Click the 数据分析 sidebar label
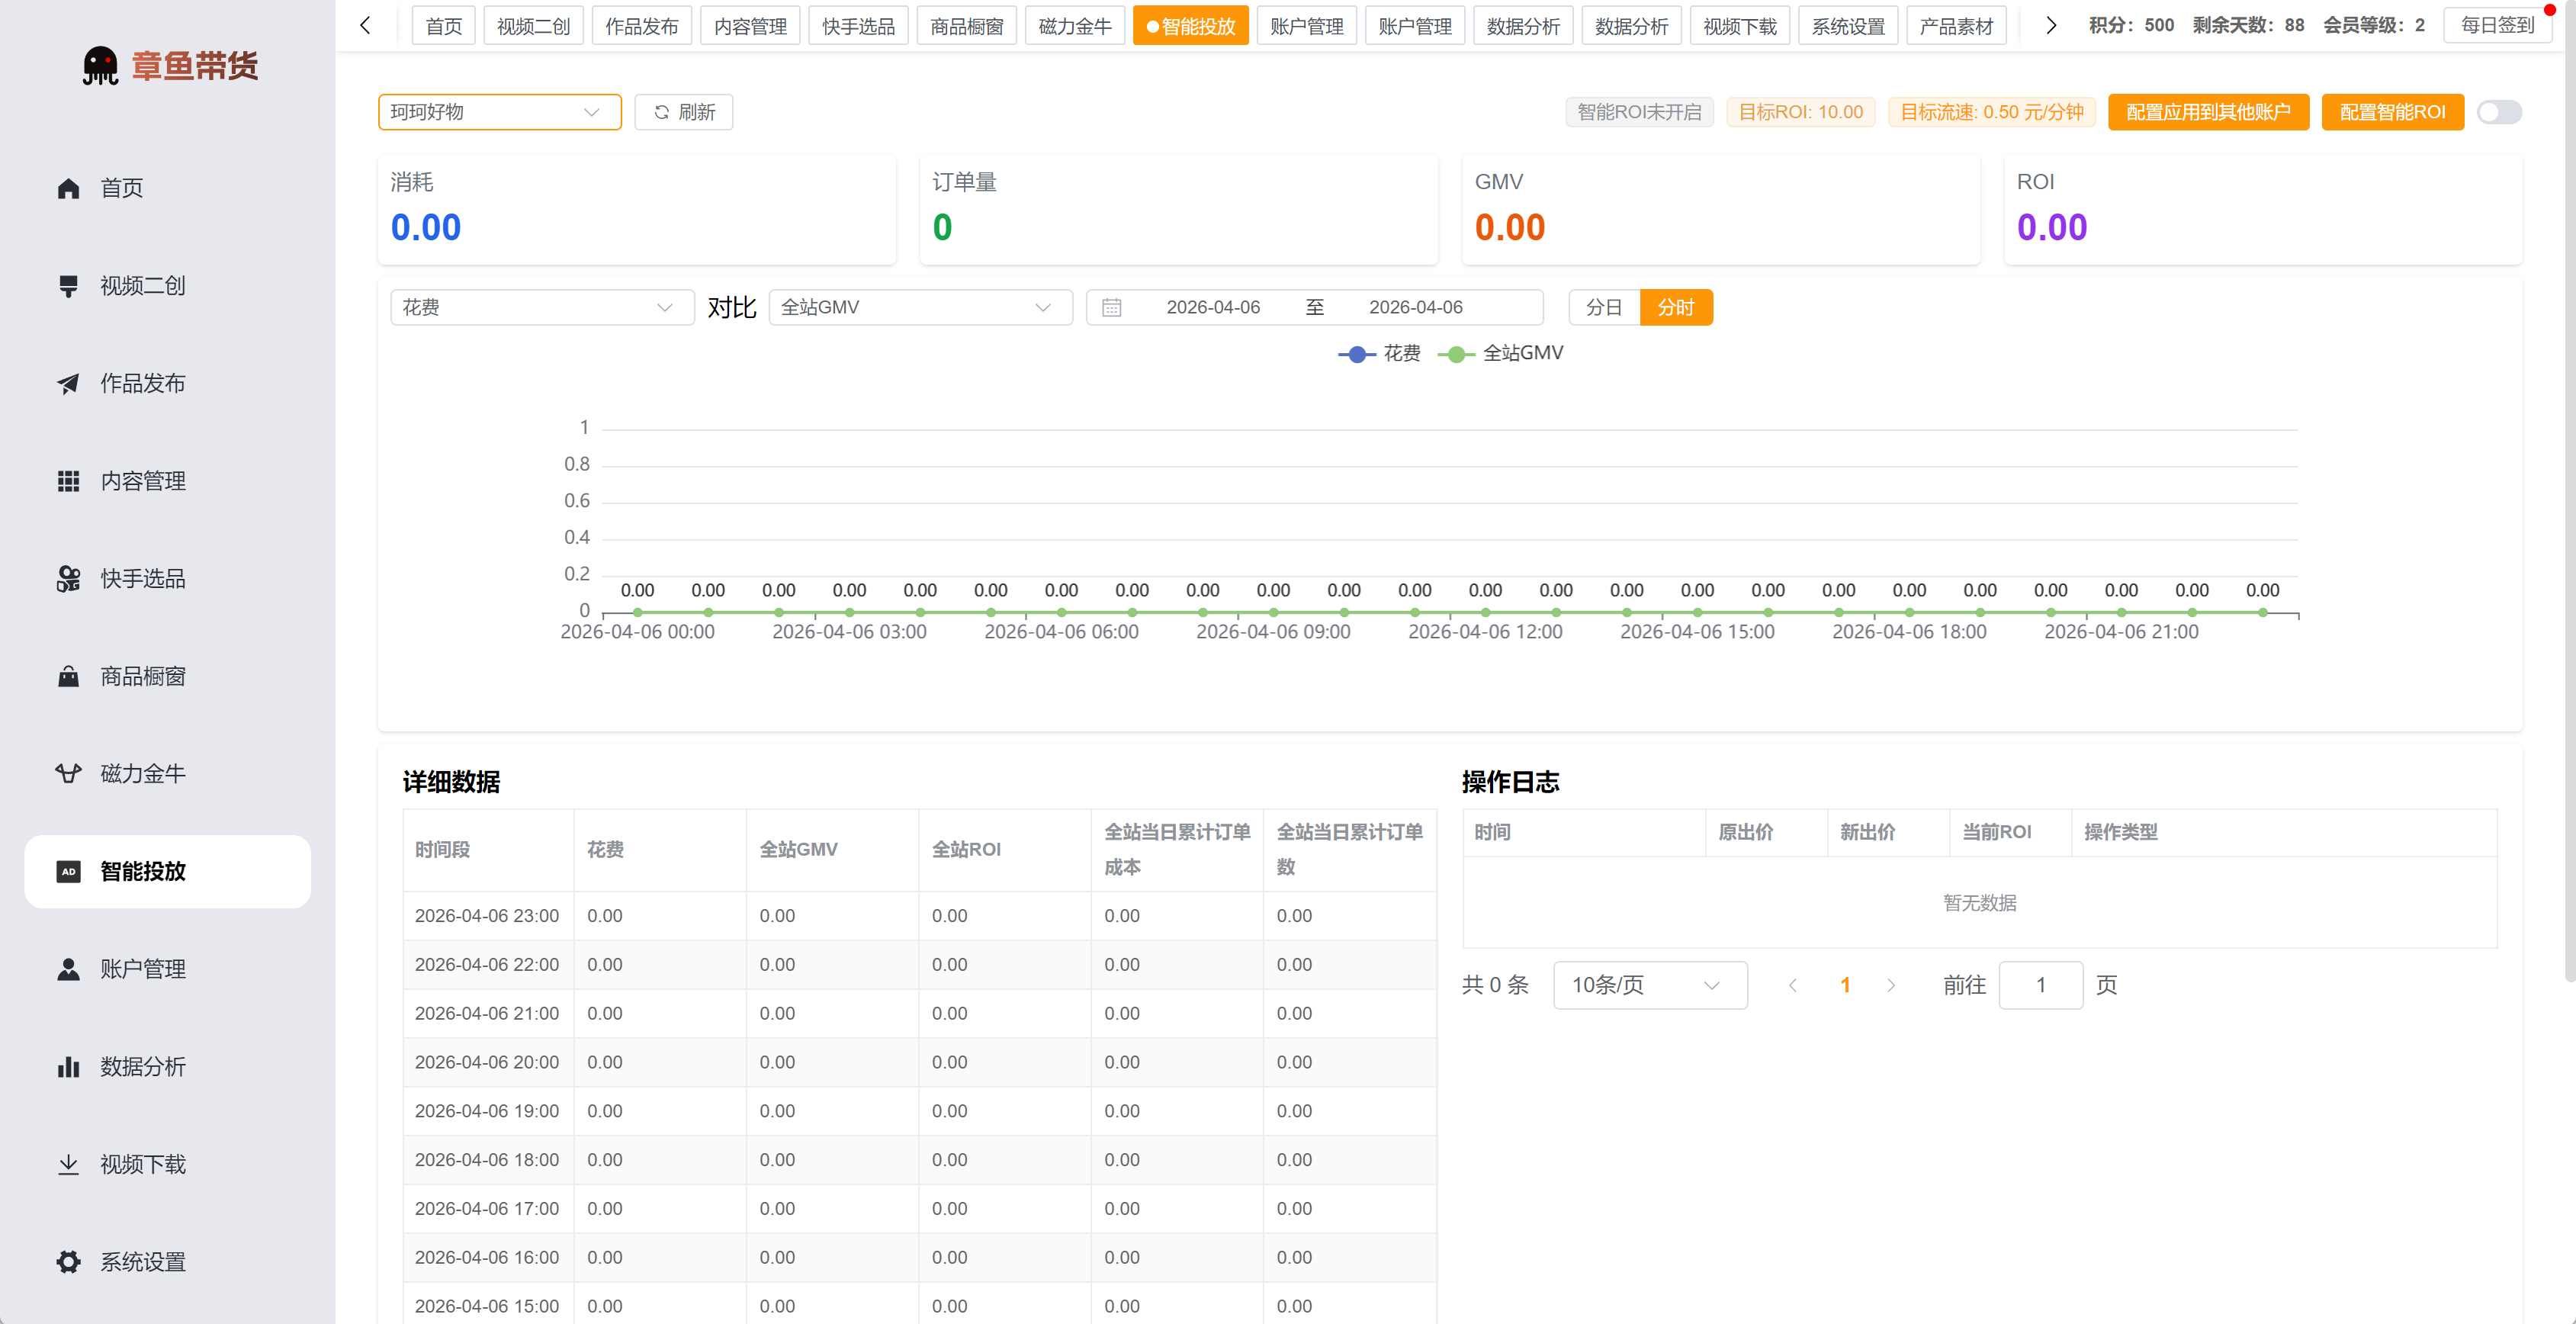Image resolution: width=2576 pixels, height=1324 pixels. [143, 1066]
